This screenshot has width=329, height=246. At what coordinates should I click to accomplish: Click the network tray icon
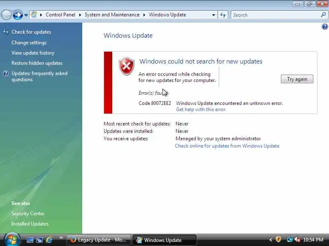pos(290,239)
